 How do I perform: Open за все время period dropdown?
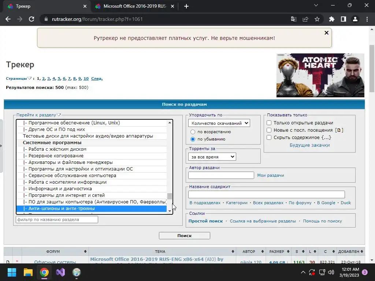point(212,157)
